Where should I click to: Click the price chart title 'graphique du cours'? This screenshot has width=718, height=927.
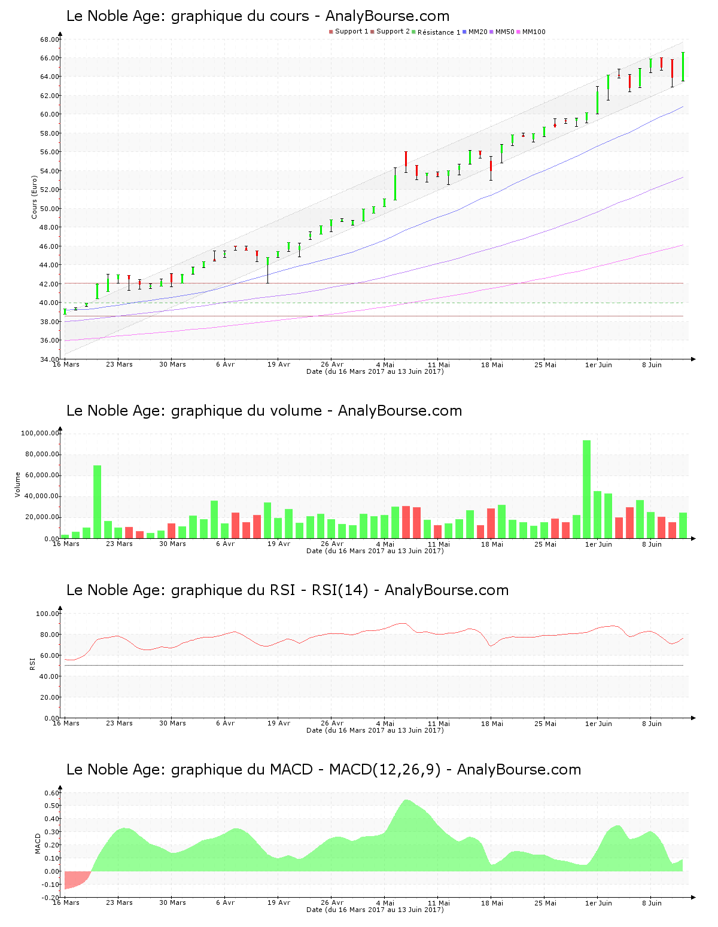(240, 17)
